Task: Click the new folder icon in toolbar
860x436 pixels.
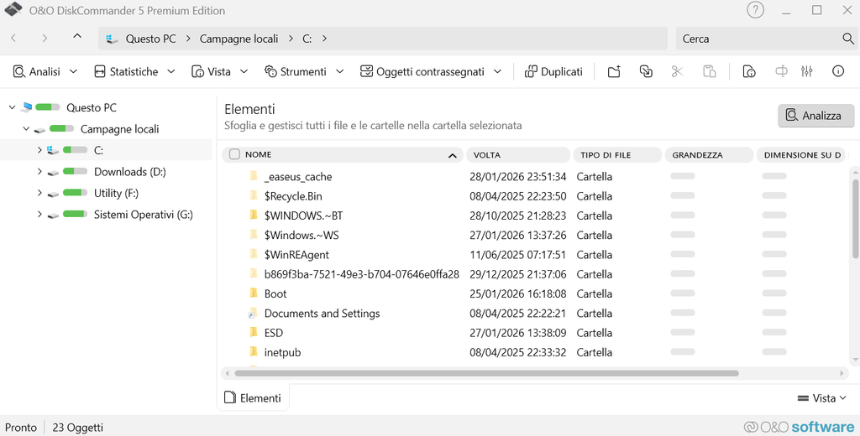Action: [x=614, y=71]
